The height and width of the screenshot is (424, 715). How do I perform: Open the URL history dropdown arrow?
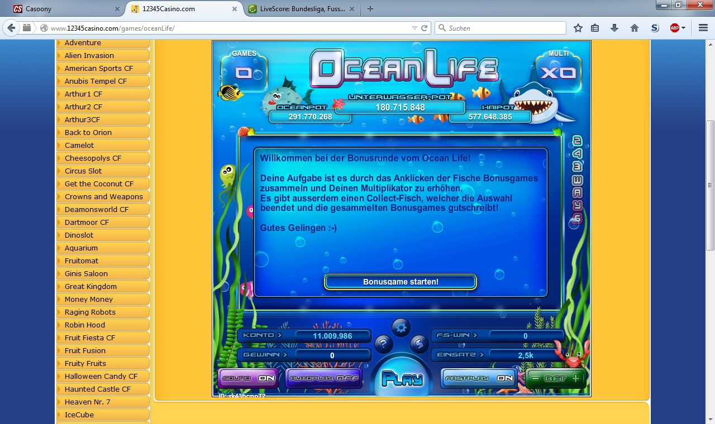(x=414, y=28)
